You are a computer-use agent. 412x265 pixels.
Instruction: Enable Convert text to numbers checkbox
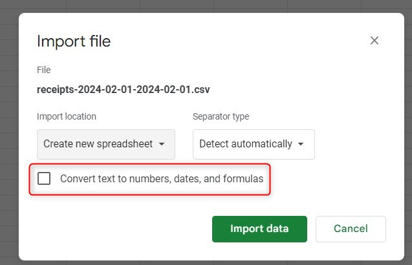pyautogui.click(x=44, y=178)
